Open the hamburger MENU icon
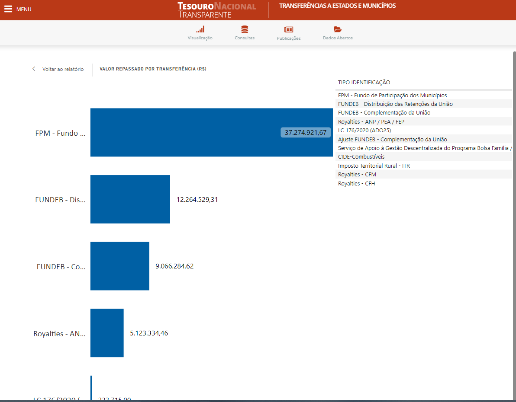Image resolution: width=516 pixels, height=402 pixels. point(8,10)
